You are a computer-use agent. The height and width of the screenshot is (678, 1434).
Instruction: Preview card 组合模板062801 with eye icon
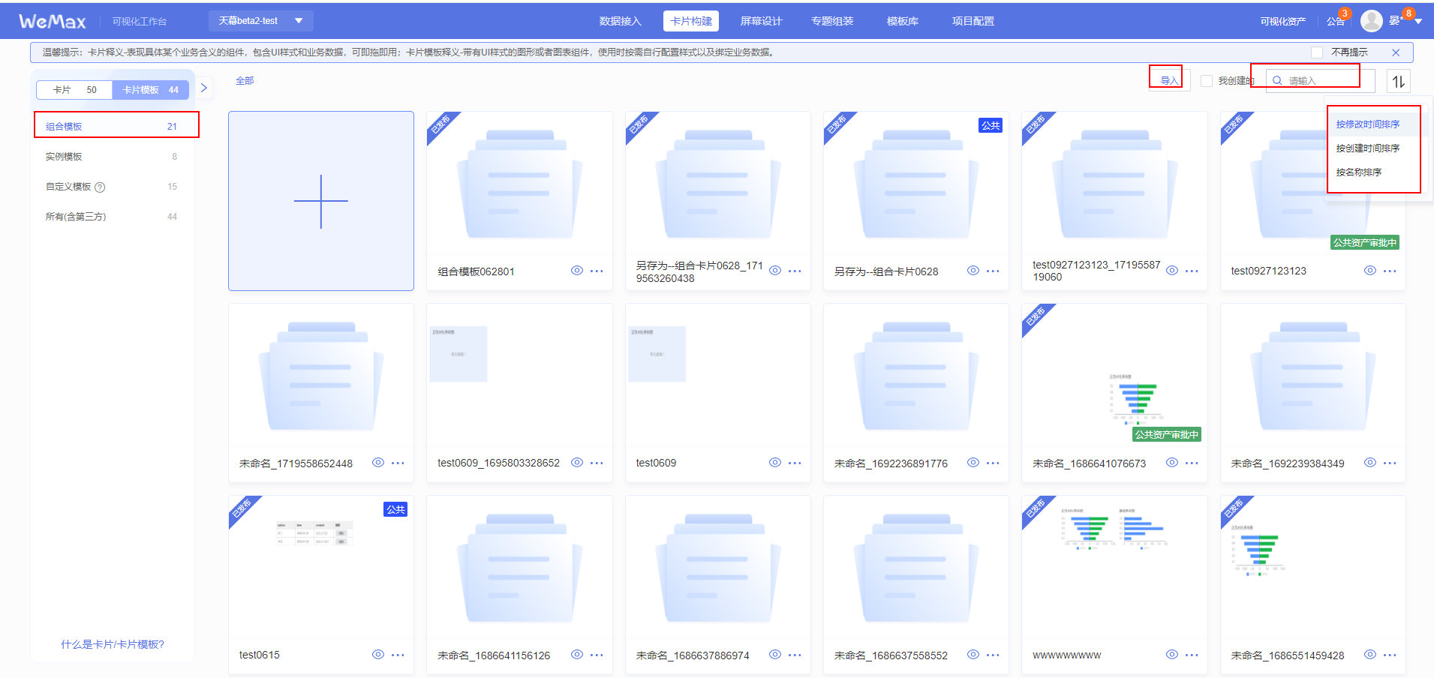click(576, 271)
